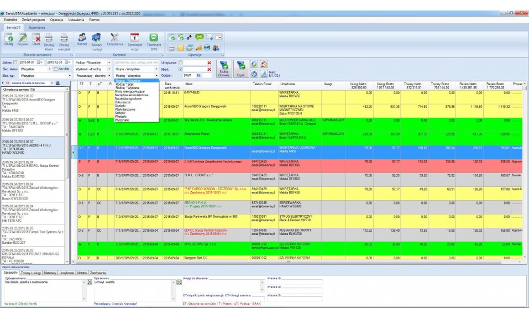This screenshot has width=529, height=319.
Task: Expand the 'Podtyp - Wszystkie' dropdown
Action: tap(109, 62)
